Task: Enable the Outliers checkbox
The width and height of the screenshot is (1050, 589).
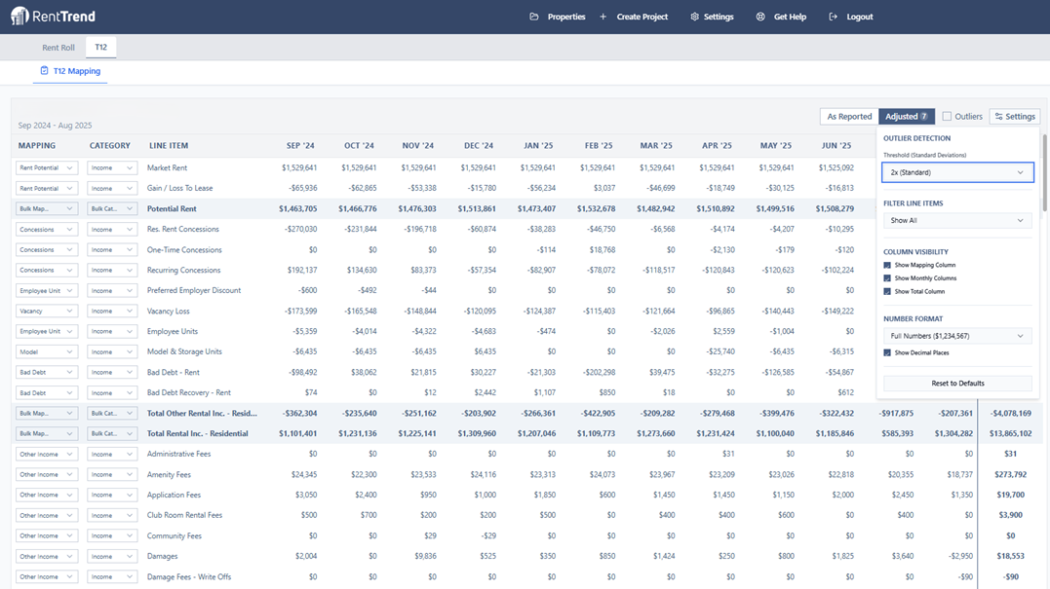Action: pos(947,117)
